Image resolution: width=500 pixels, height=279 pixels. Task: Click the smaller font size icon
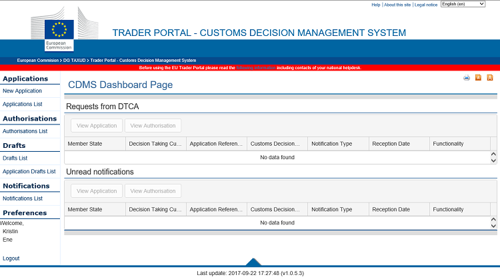[478, 77]
